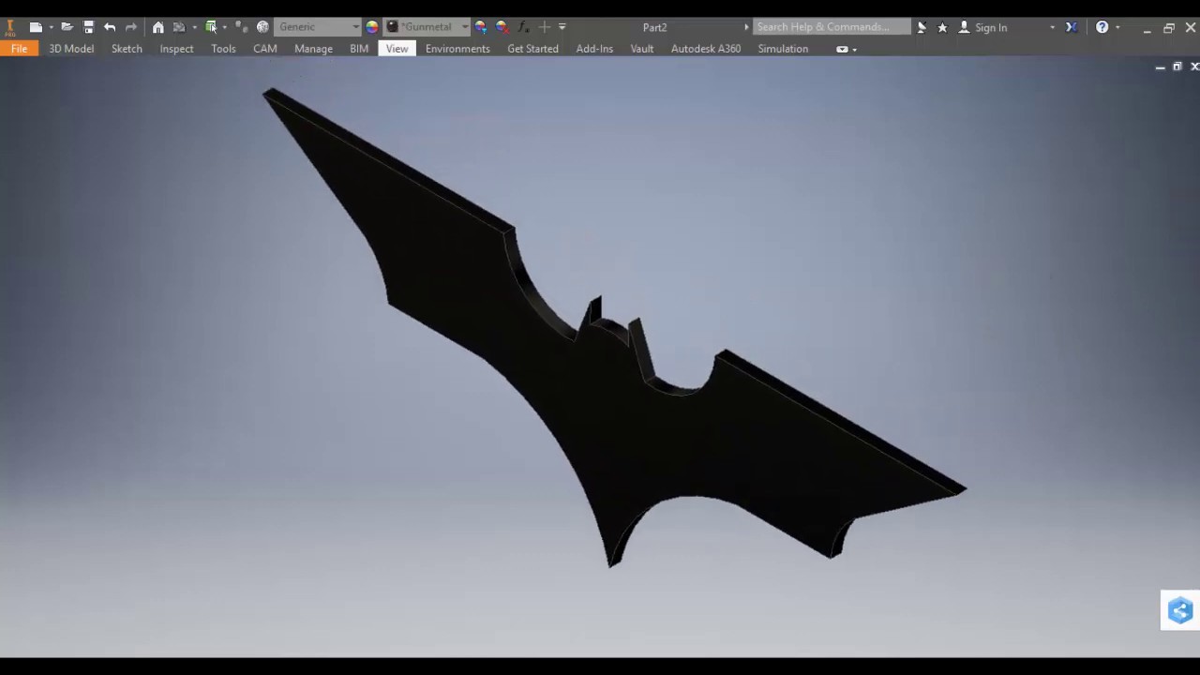Click Sign In

tap(991, 28)
